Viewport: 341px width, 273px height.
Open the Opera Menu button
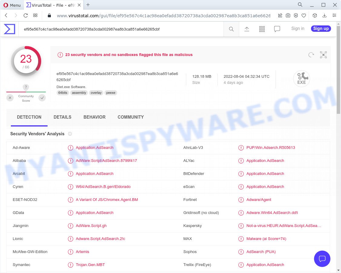click(12, 5)
